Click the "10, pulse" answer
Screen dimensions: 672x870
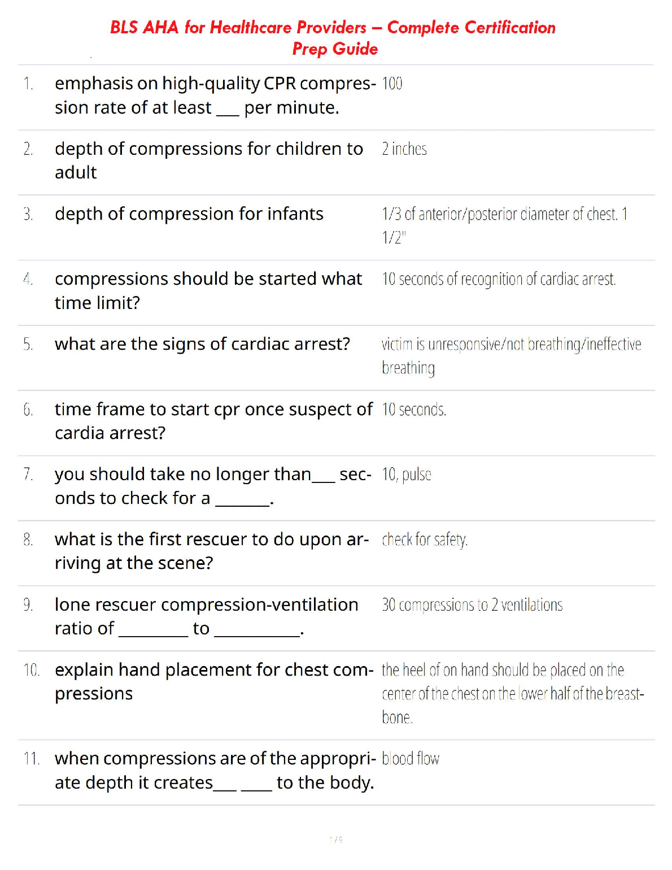(407, 475)
